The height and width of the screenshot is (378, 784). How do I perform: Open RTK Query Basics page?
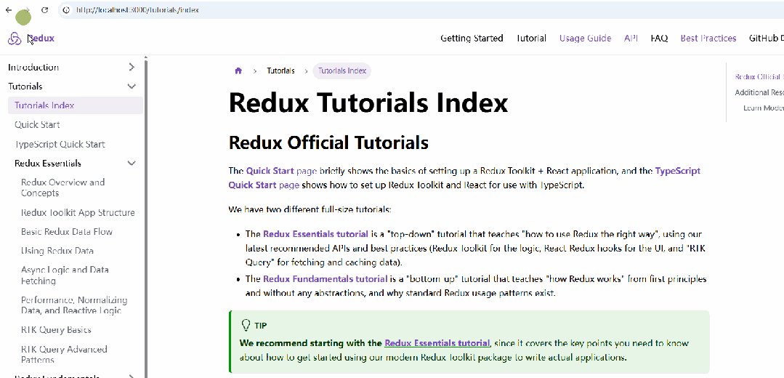point(56,329)
